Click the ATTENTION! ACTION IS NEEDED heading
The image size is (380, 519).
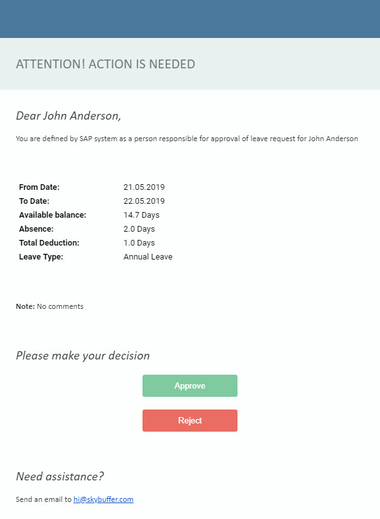pyautogui.click(x=105, y=64)
